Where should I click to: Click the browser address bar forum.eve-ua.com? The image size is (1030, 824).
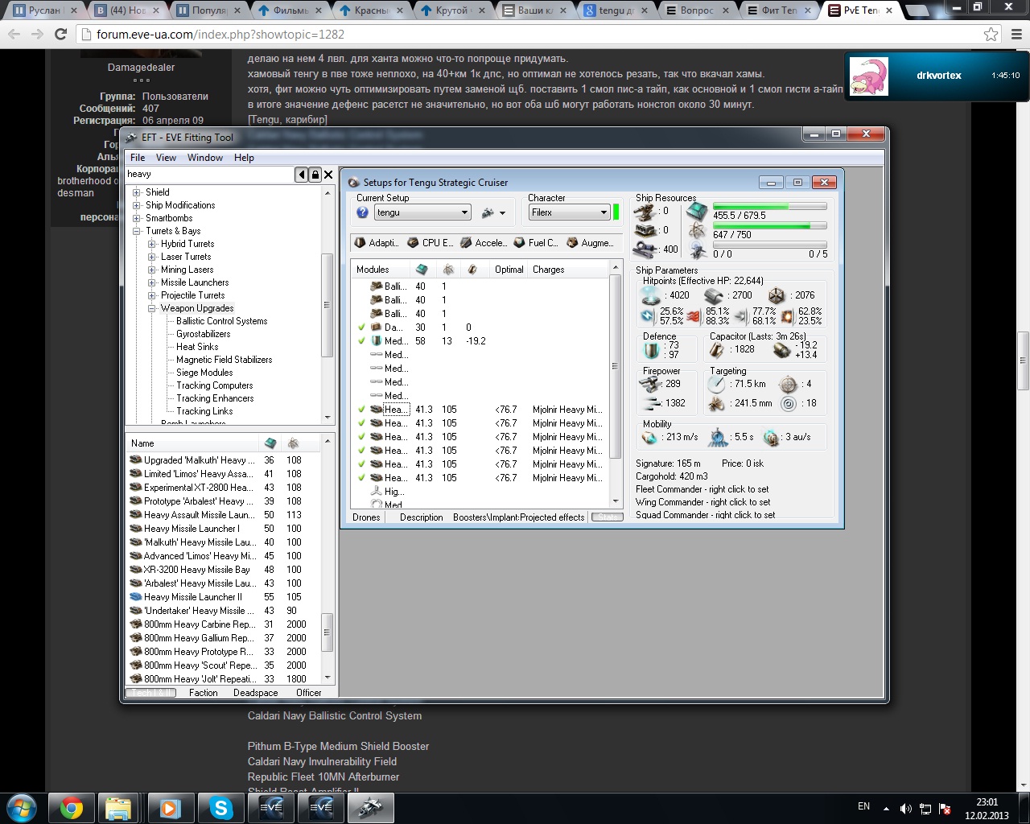(x=531, y=35)
